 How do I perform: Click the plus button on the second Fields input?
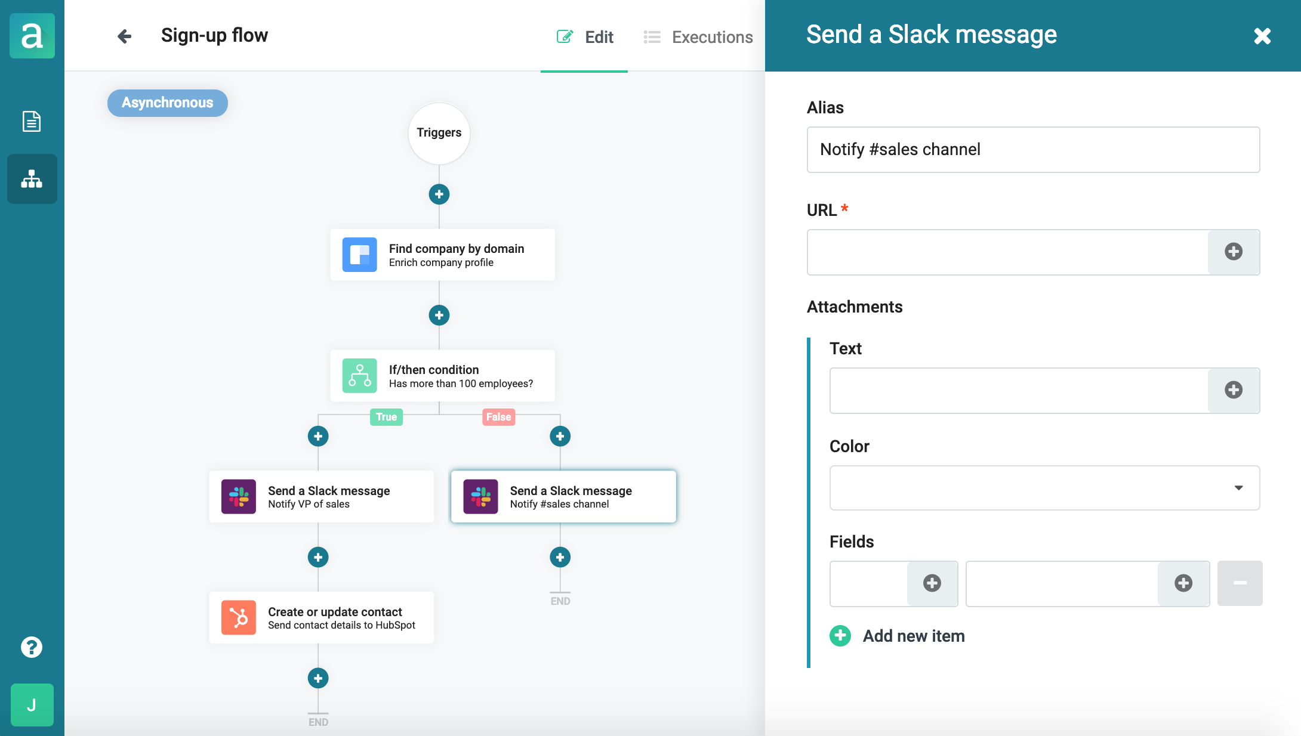pos(1183,584)
